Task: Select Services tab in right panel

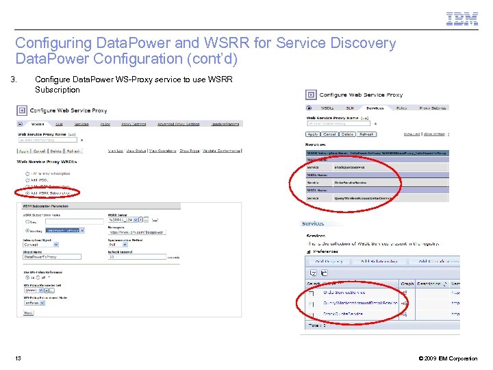Action: pyautogui.click(x=375, y=108)
